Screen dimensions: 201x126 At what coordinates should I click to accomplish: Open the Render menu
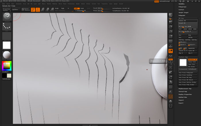(78, 4)
